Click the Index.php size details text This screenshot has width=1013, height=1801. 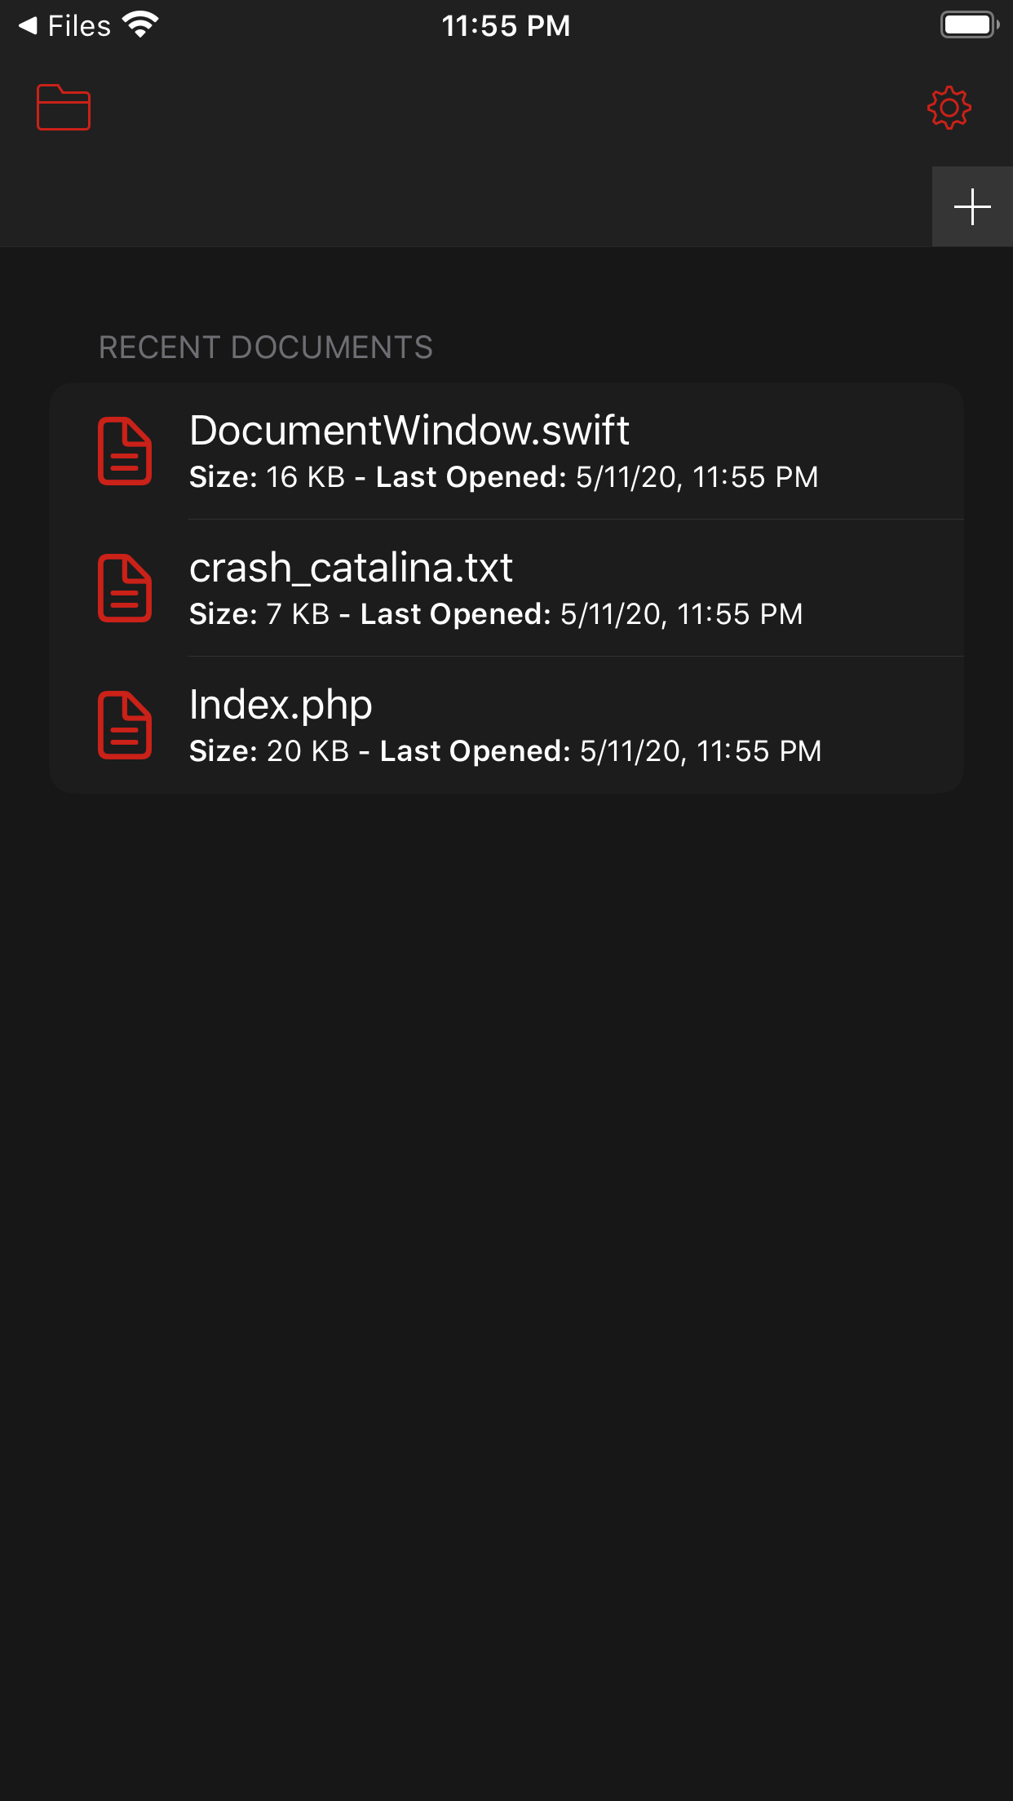click(505, 750)
